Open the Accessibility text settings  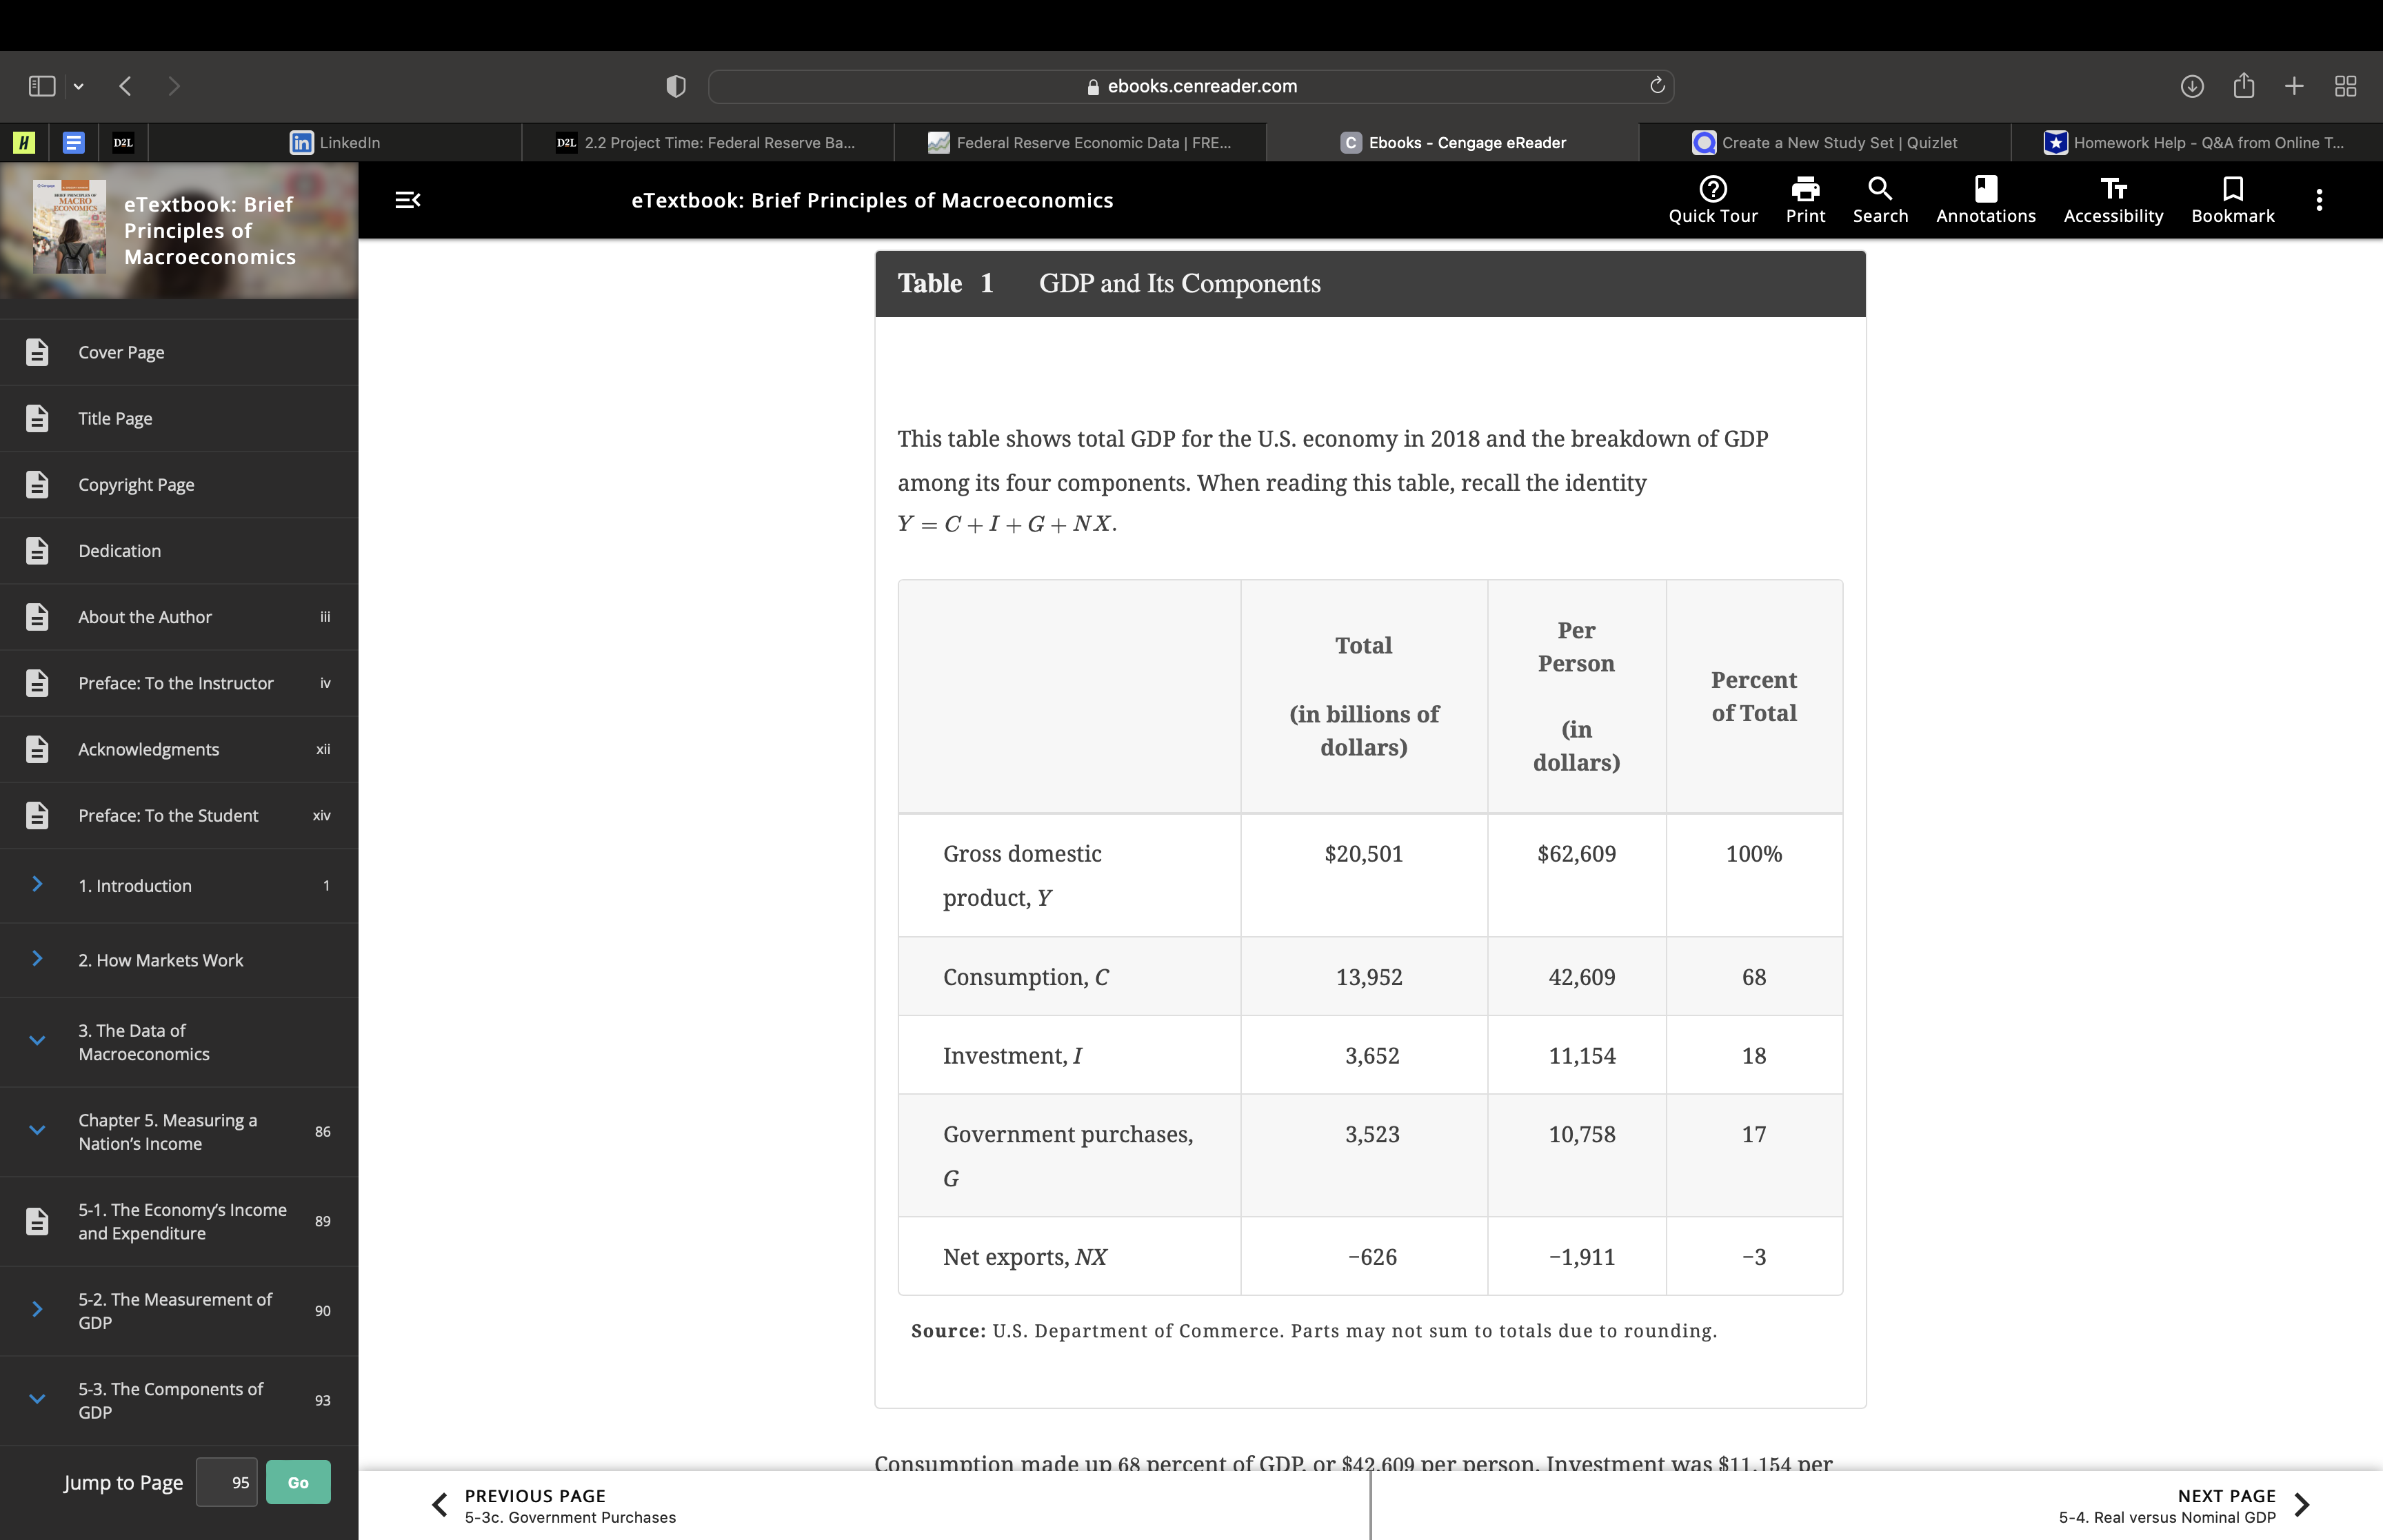pos(2112,199)
